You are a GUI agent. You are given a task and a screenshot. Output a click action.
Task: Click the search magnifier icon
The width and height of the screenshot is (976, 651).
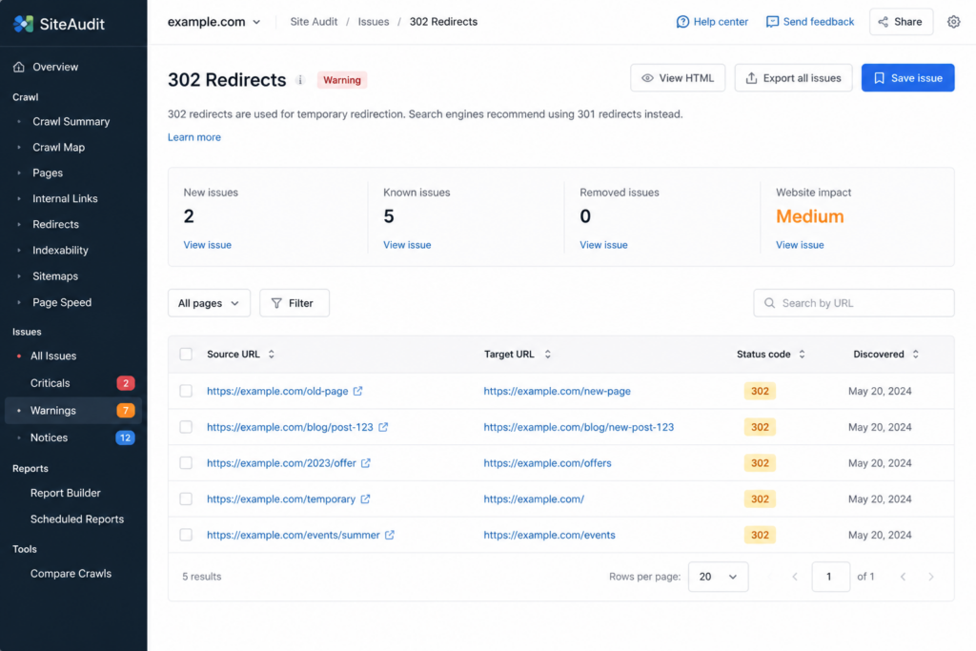[x=769, y=303]
